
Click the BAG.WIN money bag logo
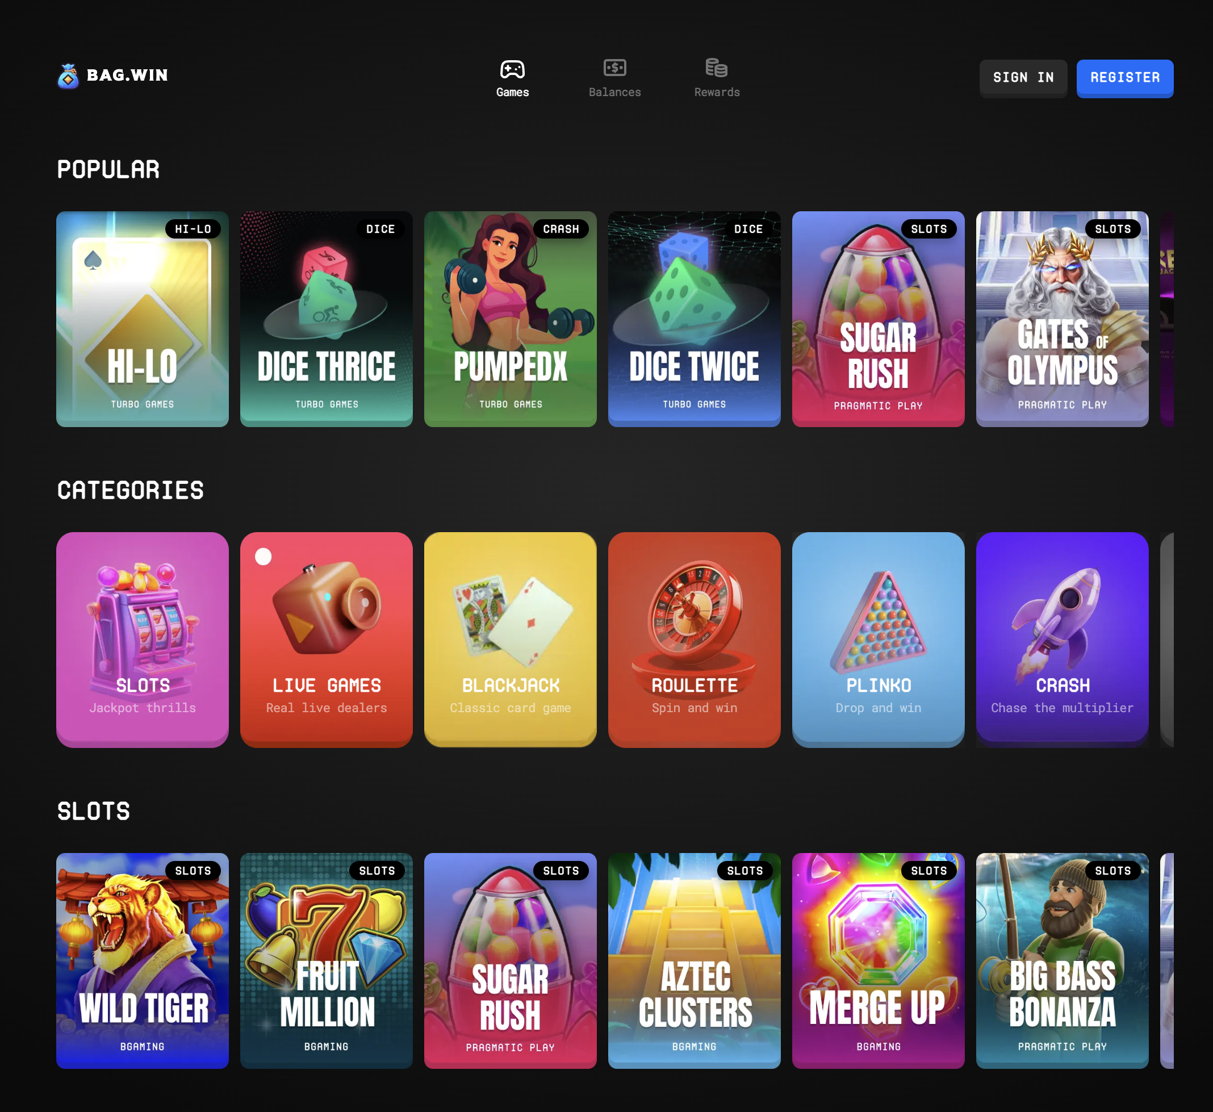pos(68,76)
